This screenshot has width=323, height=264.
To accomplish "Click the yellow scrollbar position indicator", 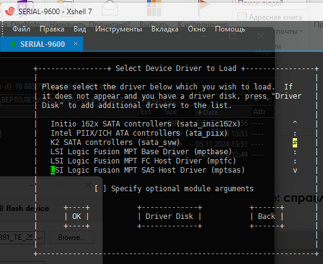I will 295,143.
